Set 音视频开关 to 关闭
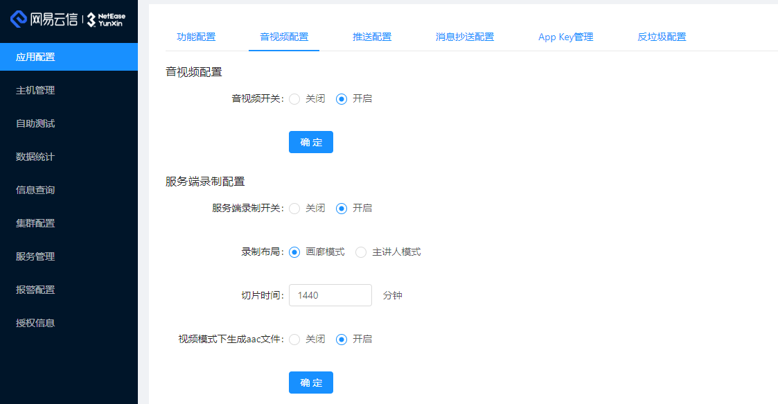 [295, 99]
